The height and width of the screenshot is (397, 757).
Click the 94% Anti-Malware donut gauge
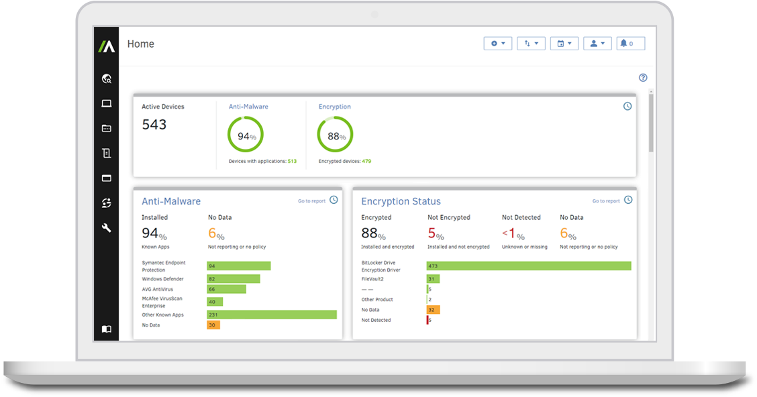pyautogui.click(x=246, y=133)
